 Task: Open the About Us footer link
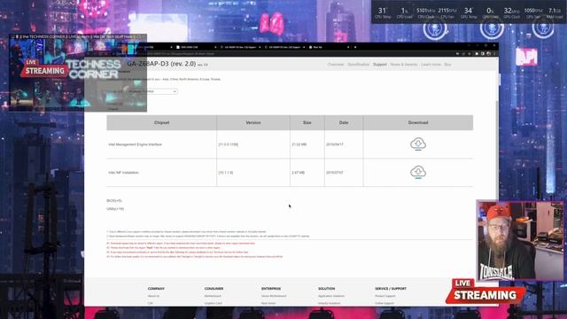153,296
